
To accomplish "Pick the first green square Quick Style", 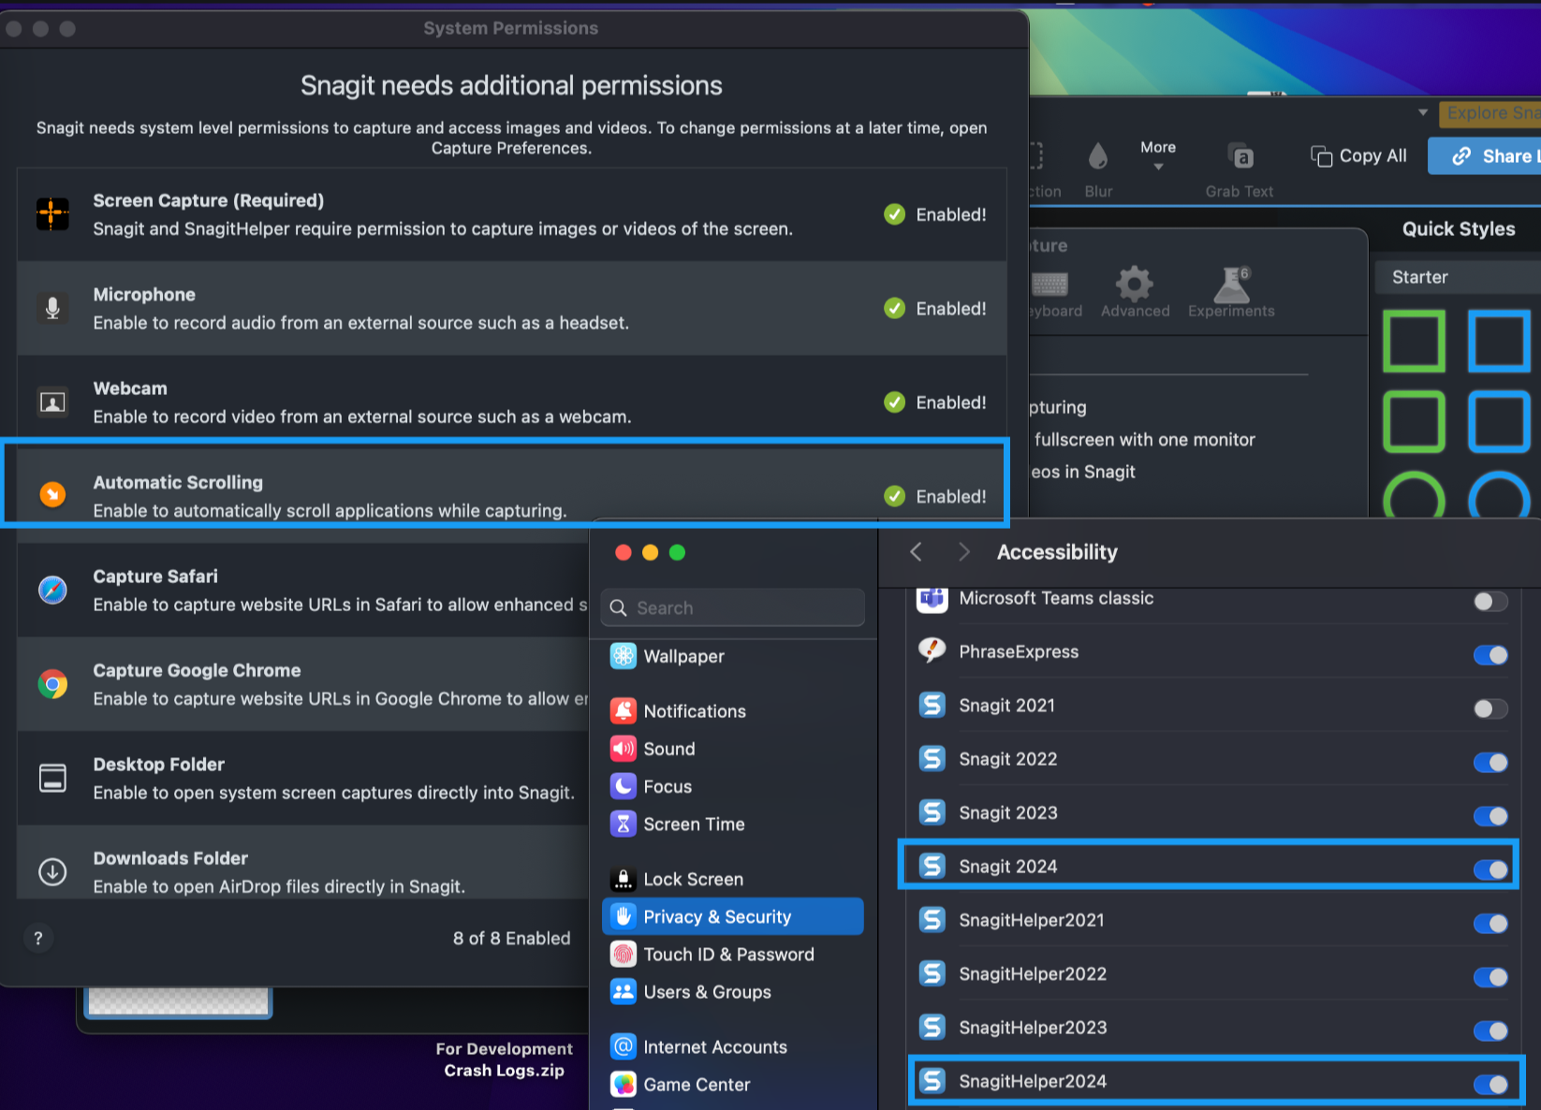I will click(x=1414, y=342).
